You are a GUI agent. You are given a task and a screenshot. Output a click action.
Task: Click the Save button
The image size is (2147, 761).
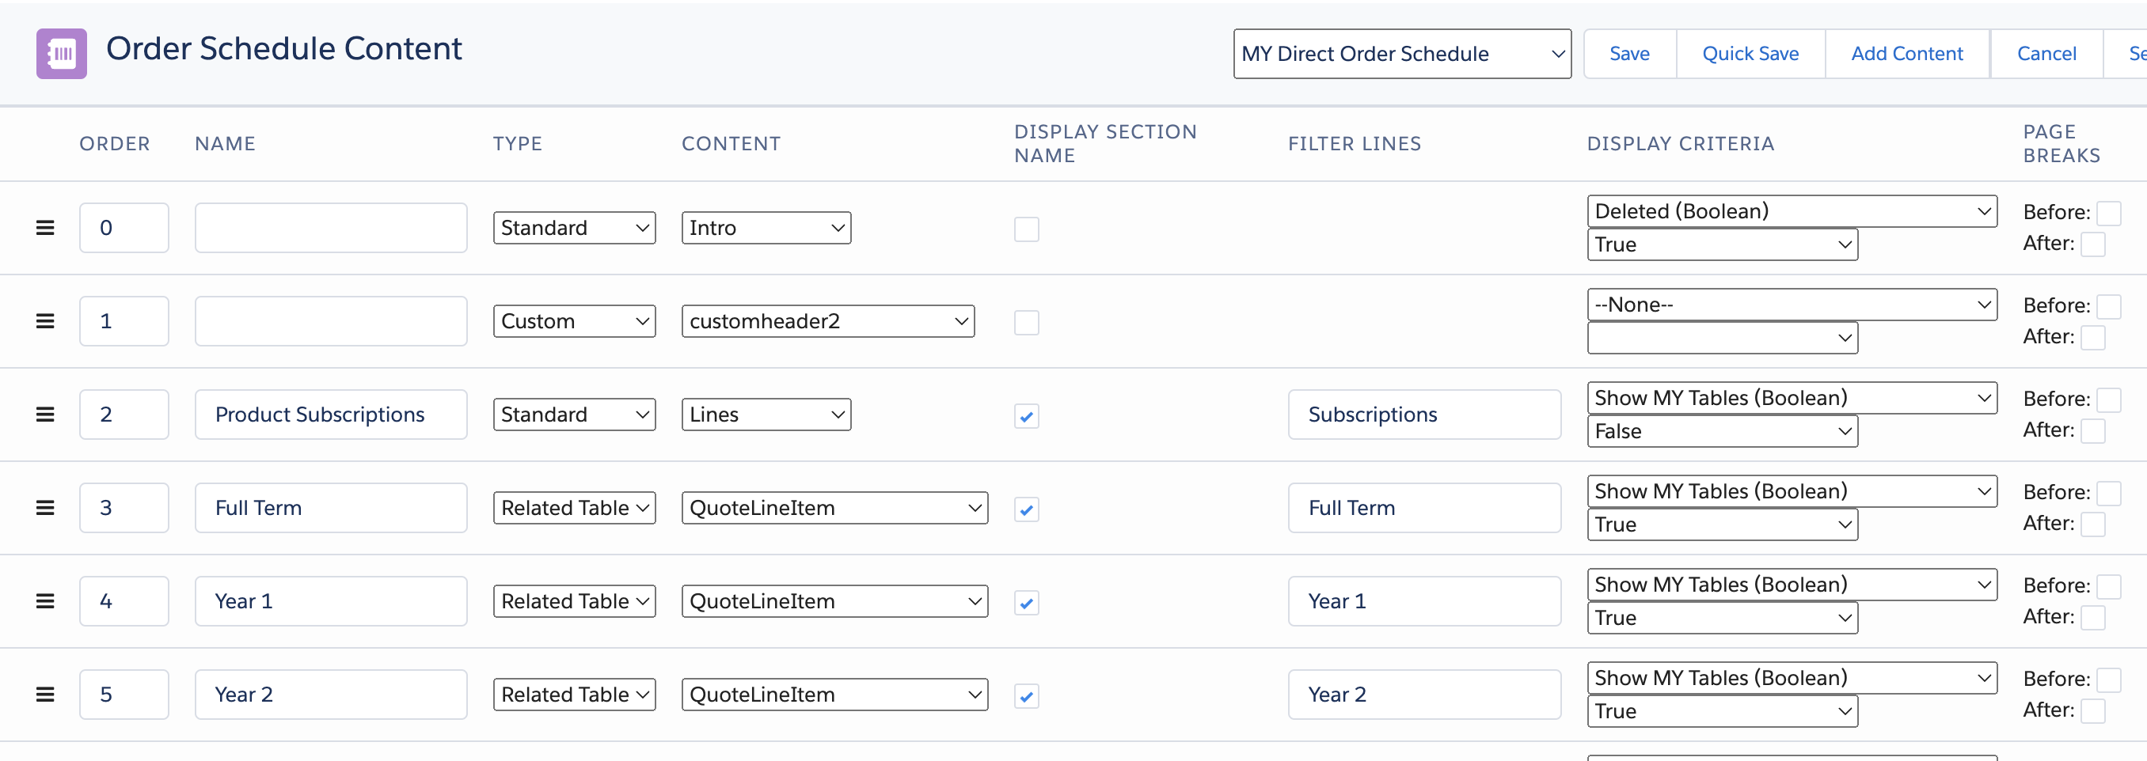coord(1628,54)
